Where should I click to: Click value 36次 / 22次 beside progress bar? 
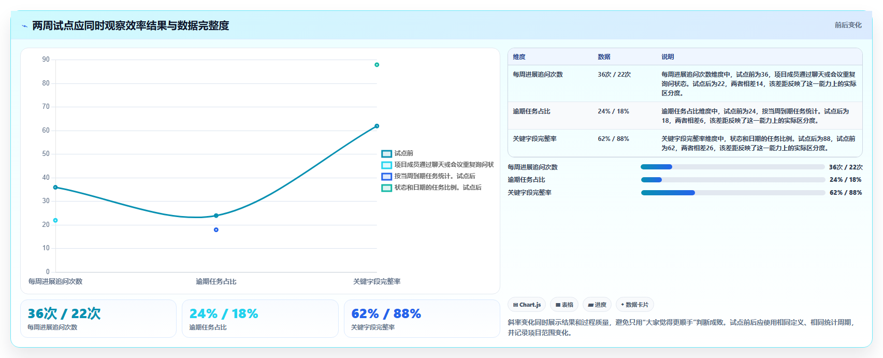[846, 167]
